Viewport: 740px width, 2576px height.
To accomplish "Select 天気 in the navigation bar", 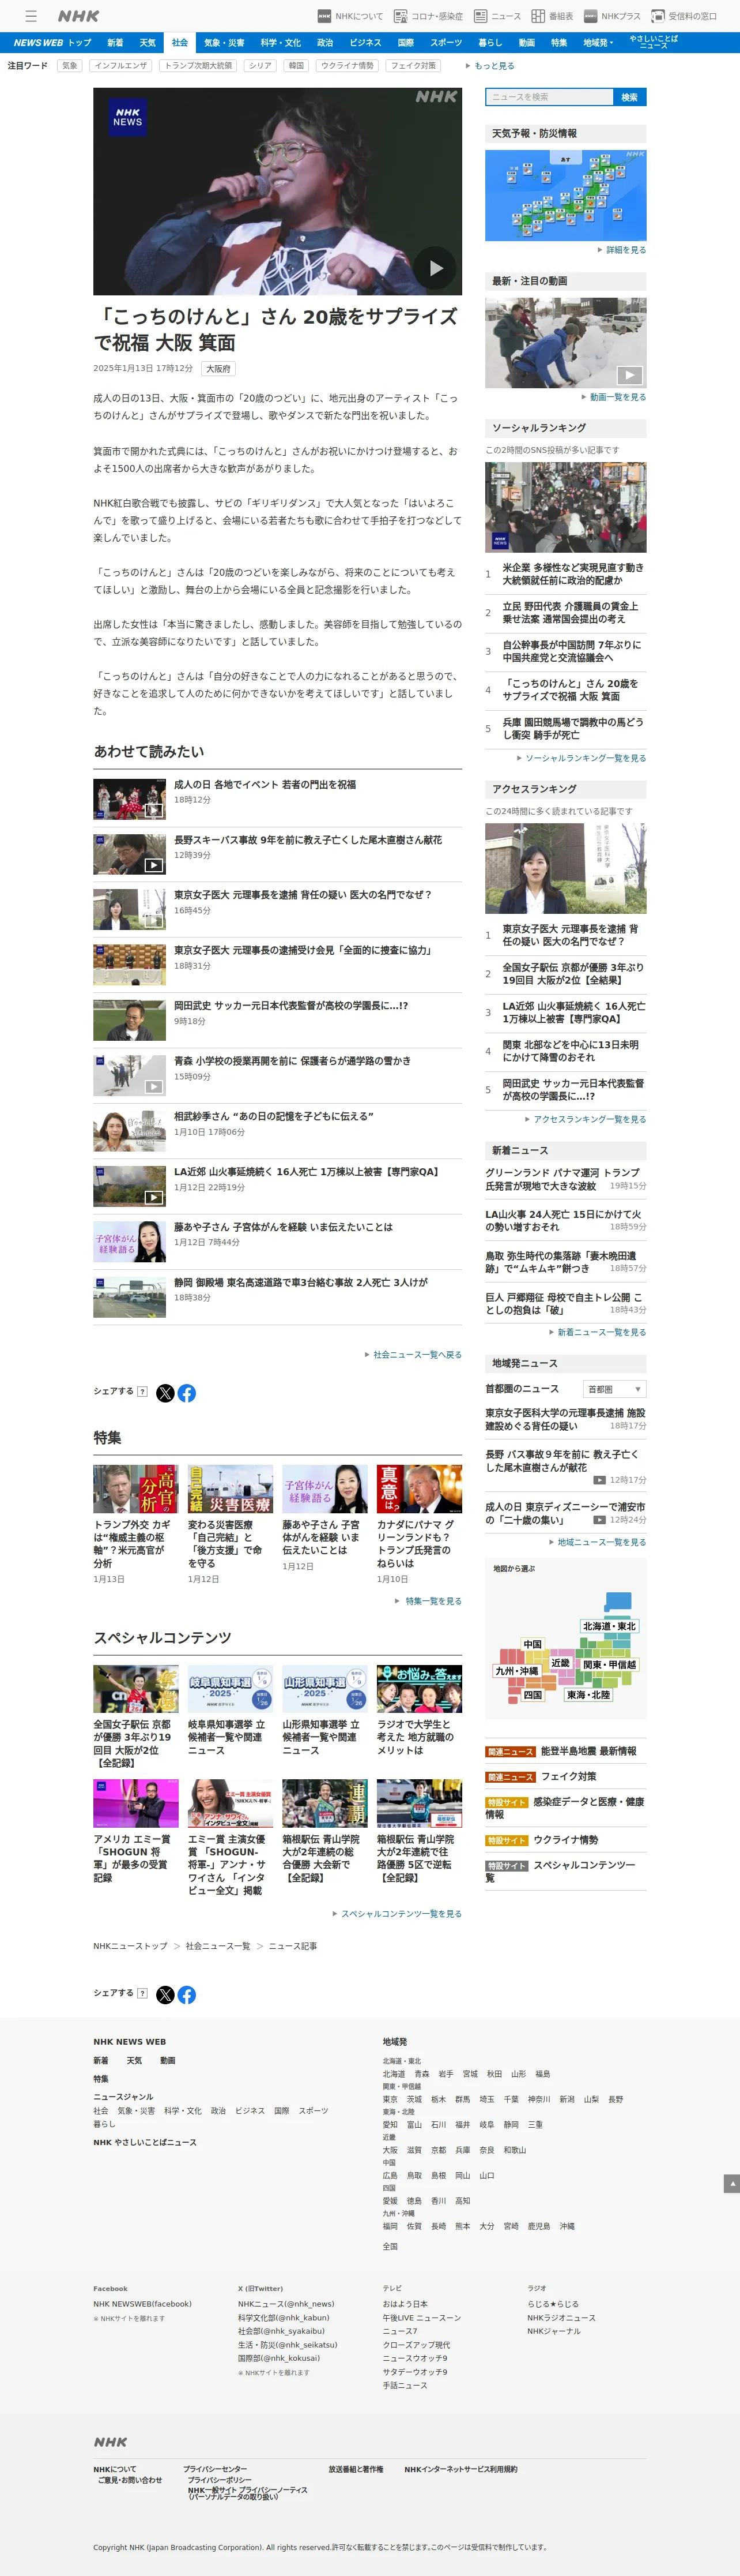I will pyautogui.click(x=148, y=43).
